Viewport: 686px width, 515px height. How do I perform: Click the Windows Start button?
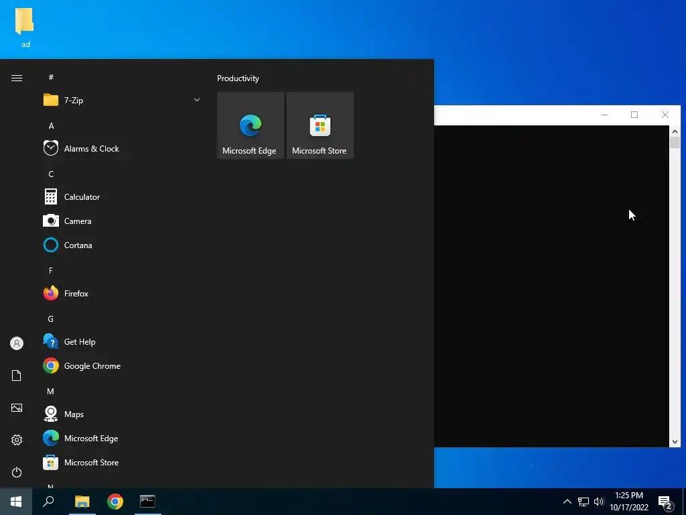[16, 502]
